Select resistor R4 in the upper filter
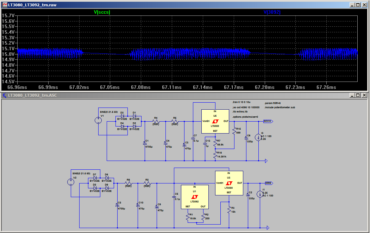The image size is (370, 233). click(x=156, y=121)
